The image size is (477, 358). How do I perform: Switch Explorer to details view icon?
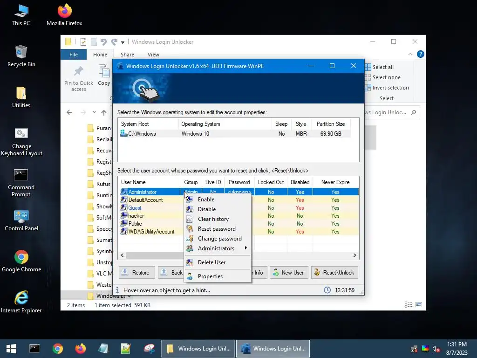point(408,305)
